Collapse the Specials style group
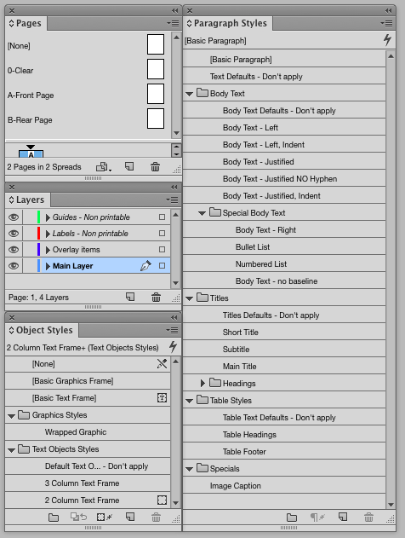The height and width of the screenshot is (538, 405). [190, 469]
